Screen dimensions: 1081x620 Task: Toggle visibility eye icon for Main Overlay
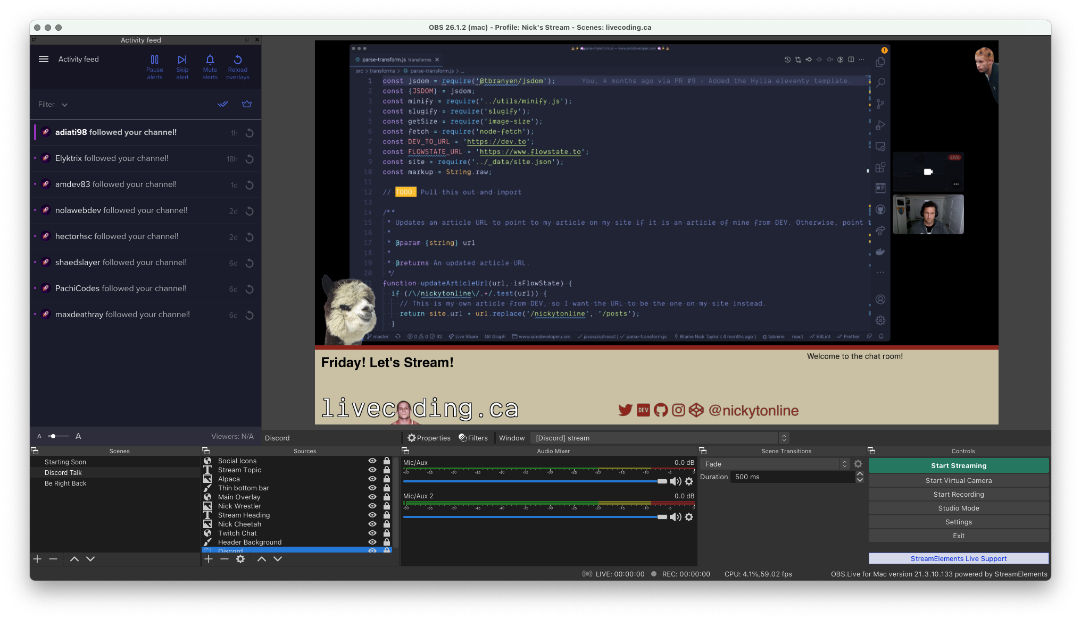(372, 497)
